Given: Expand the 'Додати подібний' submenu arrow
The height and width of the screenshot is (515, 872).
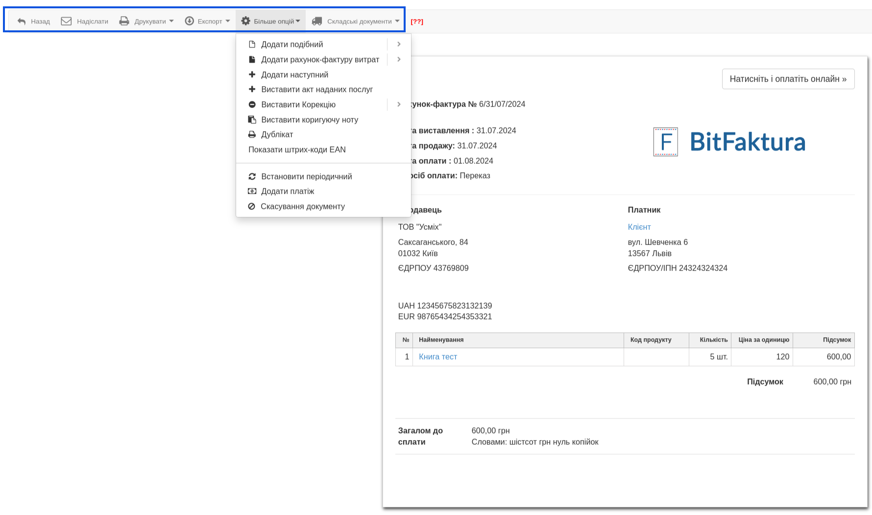Looking at the screenshot, I should click(x=399, y=44).
